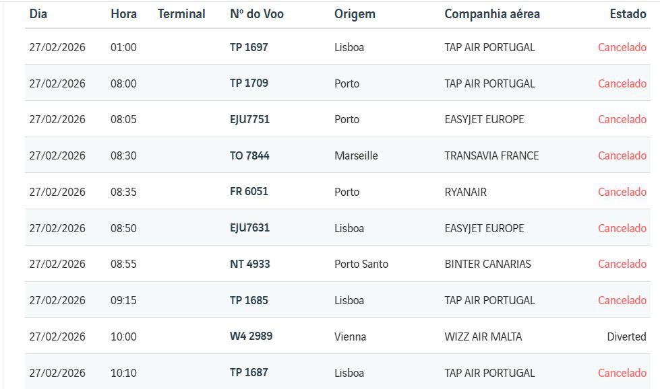Click the Companhia aérea column header
Viewport: 660px width, 389px height.
tap(492, 14)
